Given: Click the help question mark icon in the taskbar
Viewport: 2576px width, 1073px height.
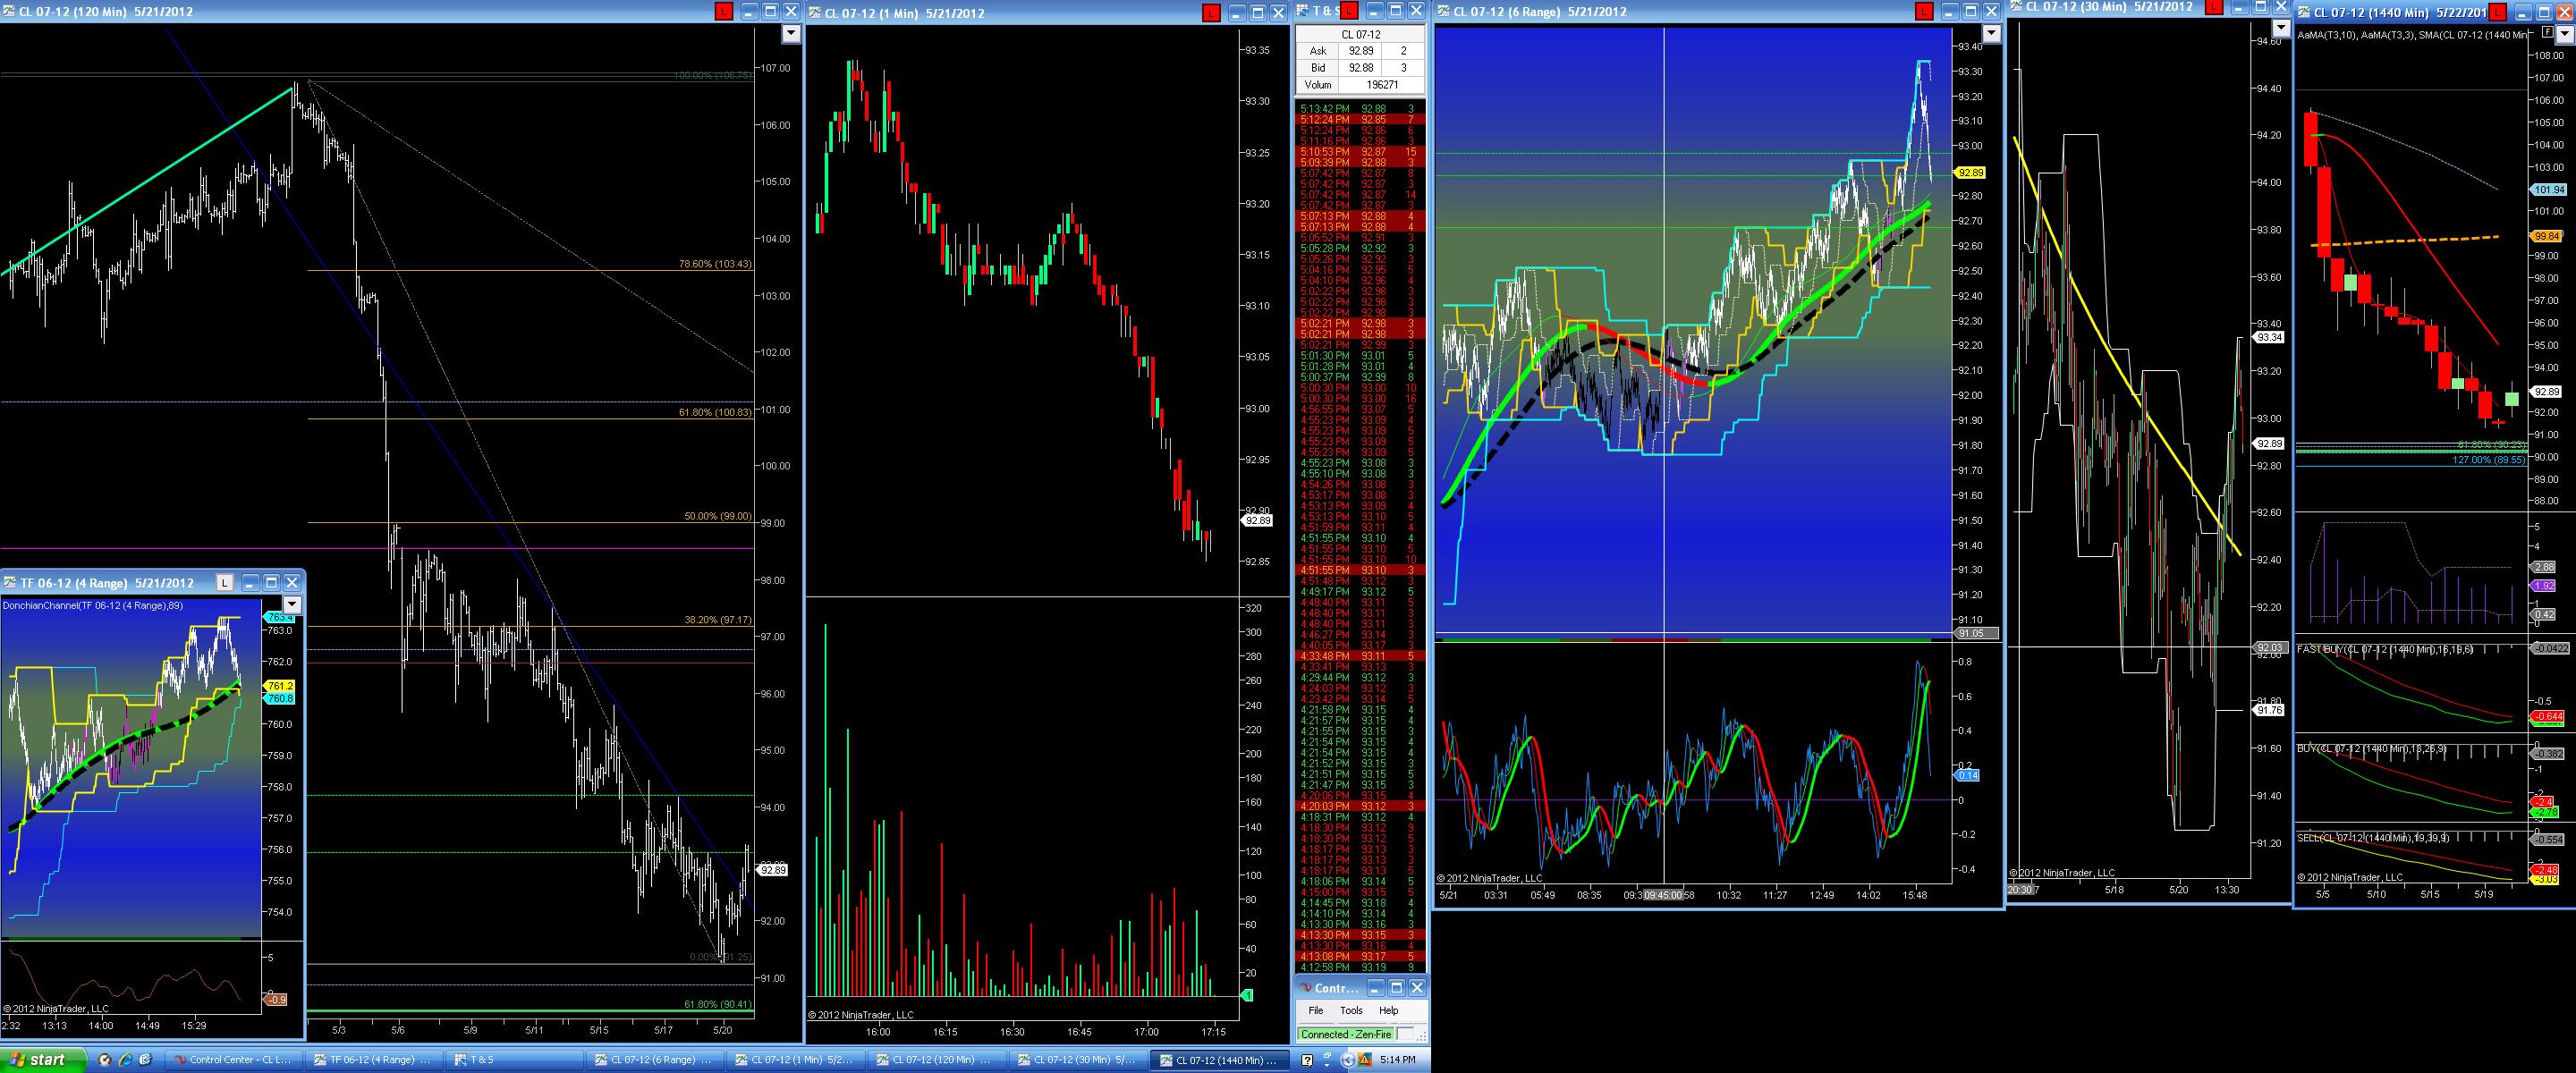Looking at the screenshot, I should 1307,1060.
